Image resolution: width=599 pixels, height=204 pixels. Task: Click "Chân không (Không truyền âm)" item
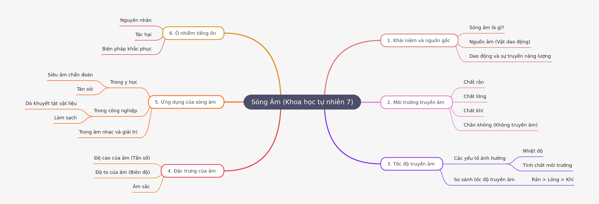point(500,125)
